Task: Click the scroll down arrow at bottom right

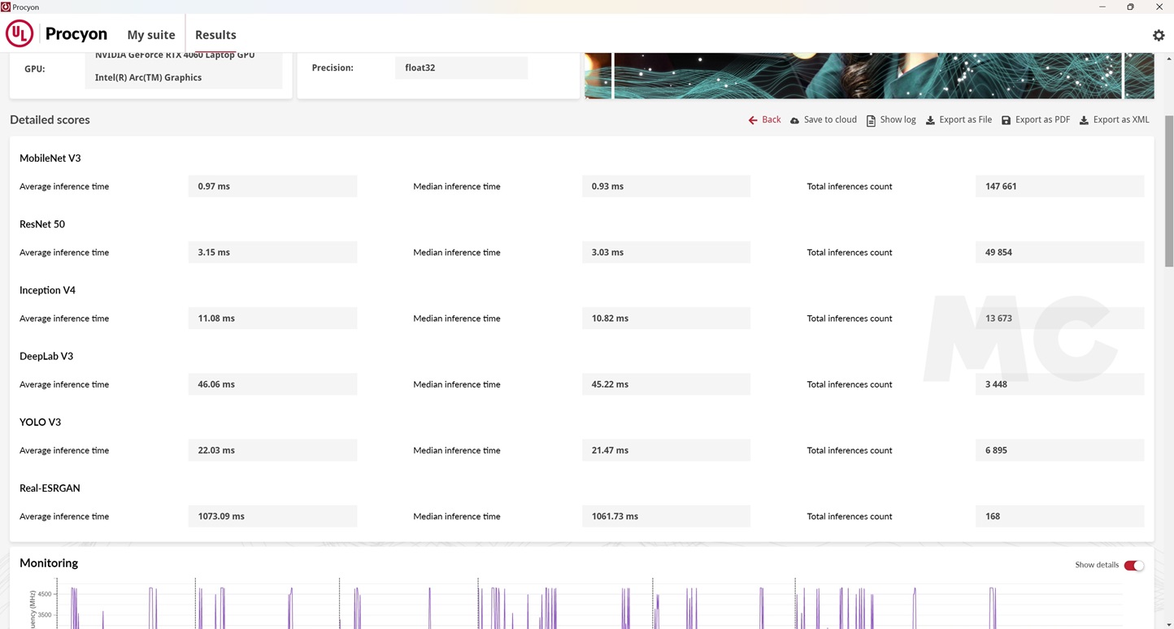Action: [x=1169, y=624]
